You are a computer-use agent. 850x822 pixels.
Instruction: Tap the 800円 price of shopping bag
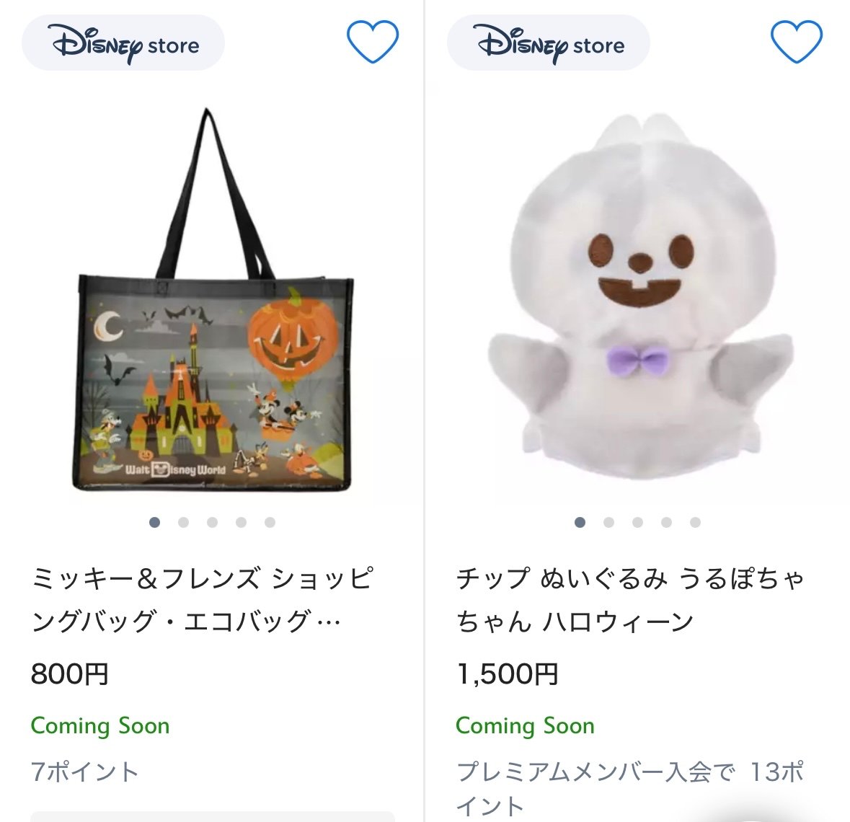point(70,674)
